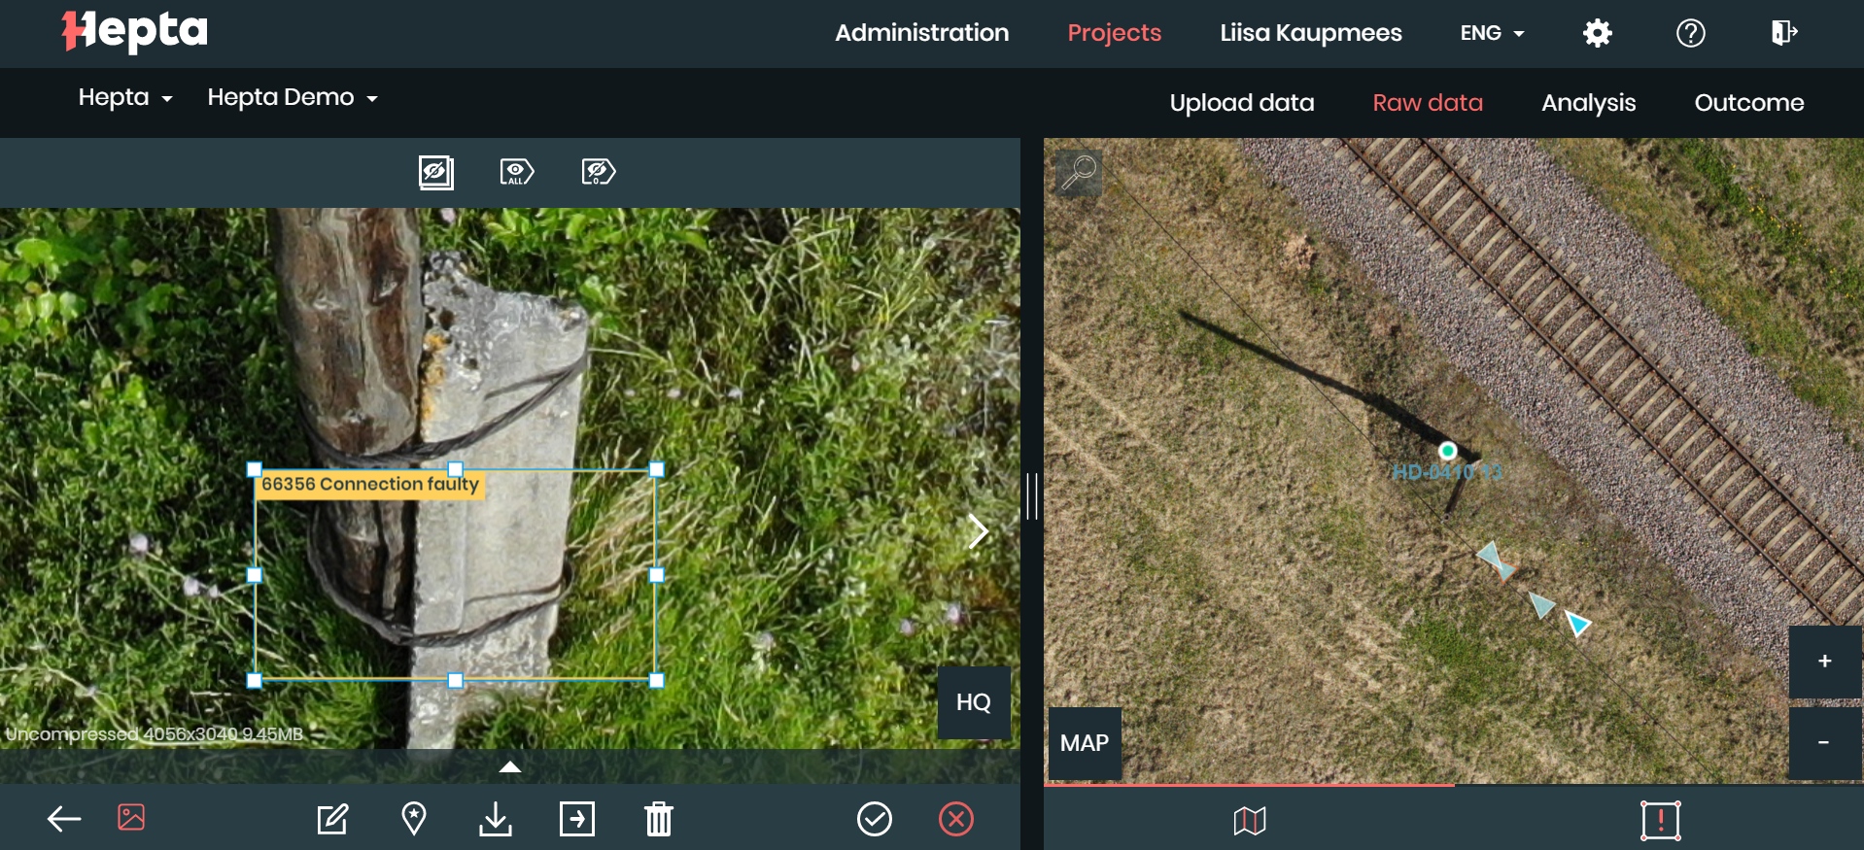Click the Uncompressed 4056x3040 9.45MB text
Screen dimensions: 1864x850
coord(155,734)
